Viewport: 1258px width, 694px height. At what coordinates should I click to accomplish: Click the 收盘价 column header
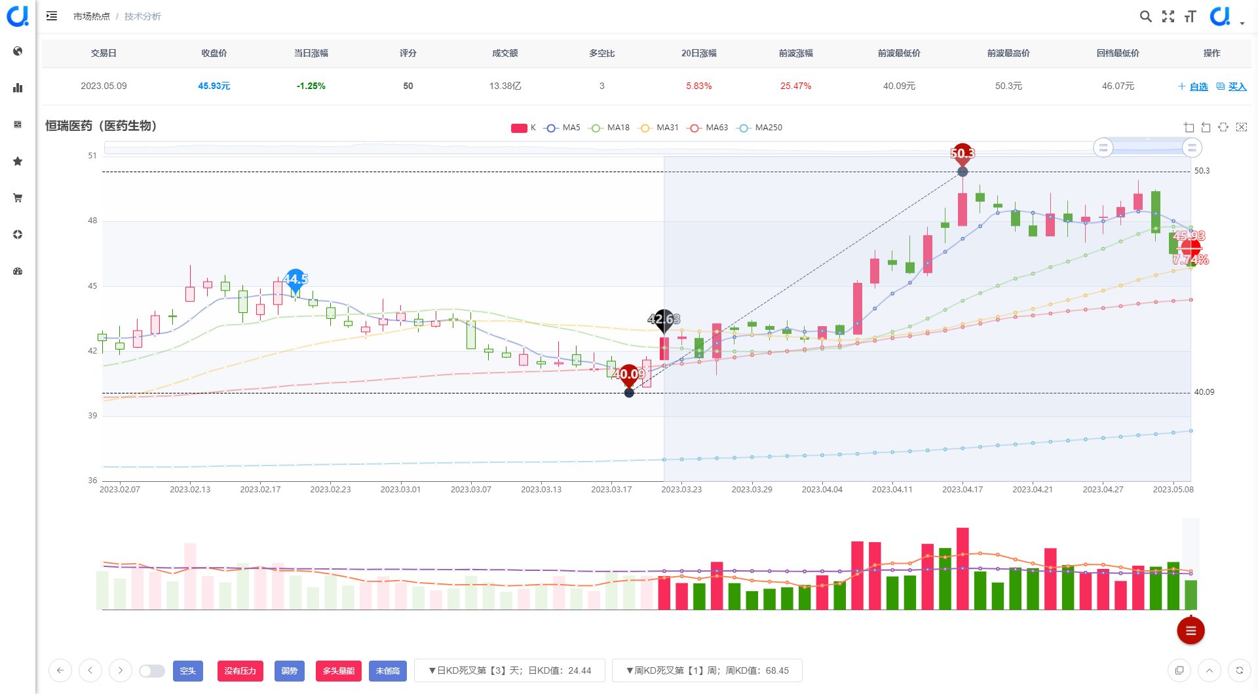pos(214,53)
